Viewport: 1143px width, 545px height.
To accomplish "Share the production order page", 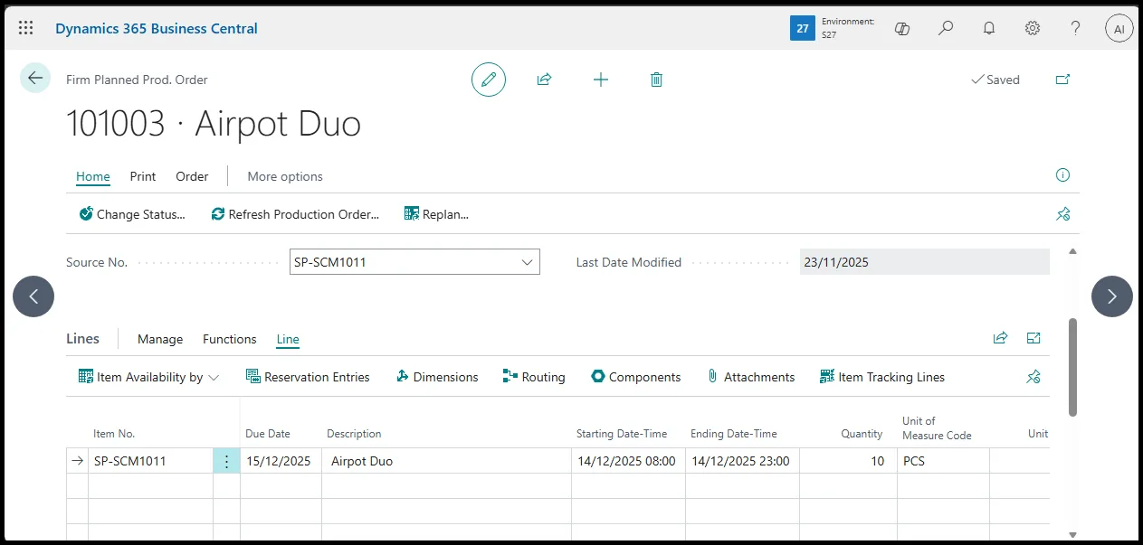I will [x=544, y=80].
